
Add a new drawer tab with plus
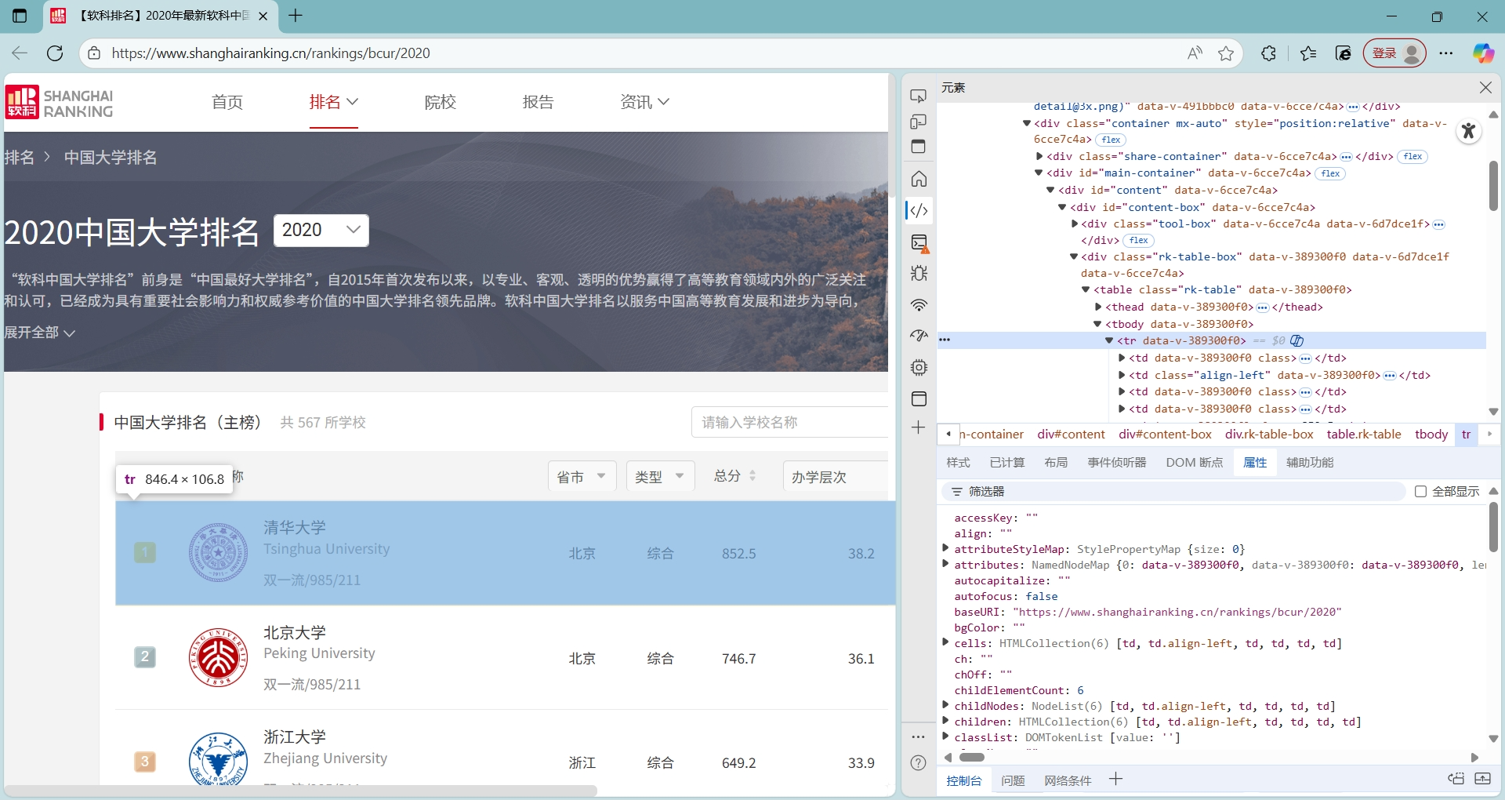pyautogui.click(x=1116, y=779)
